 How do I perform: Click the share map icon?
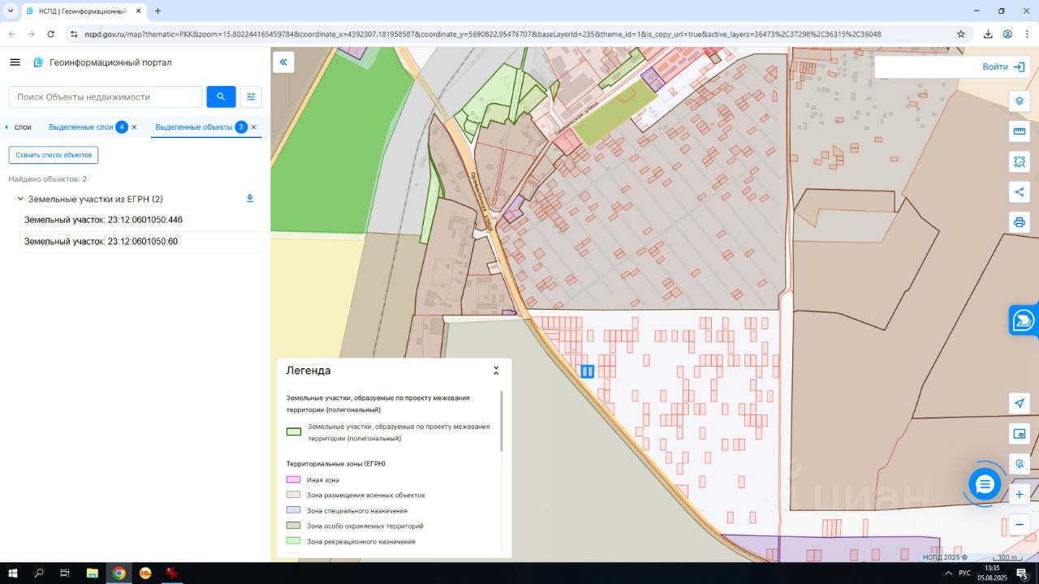pos(1020,191)
